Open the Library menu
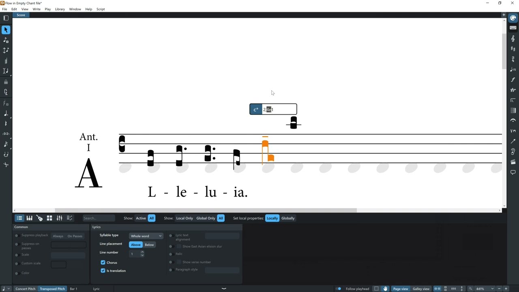Image resolution: width=519 pixels, height=292 pixels. [x=60, y=9]
